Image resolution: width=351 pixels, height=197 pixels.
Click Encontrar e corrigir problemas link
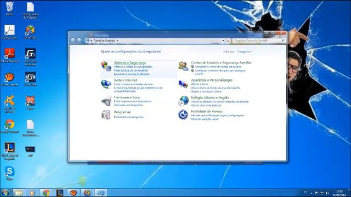pos(132,74)
